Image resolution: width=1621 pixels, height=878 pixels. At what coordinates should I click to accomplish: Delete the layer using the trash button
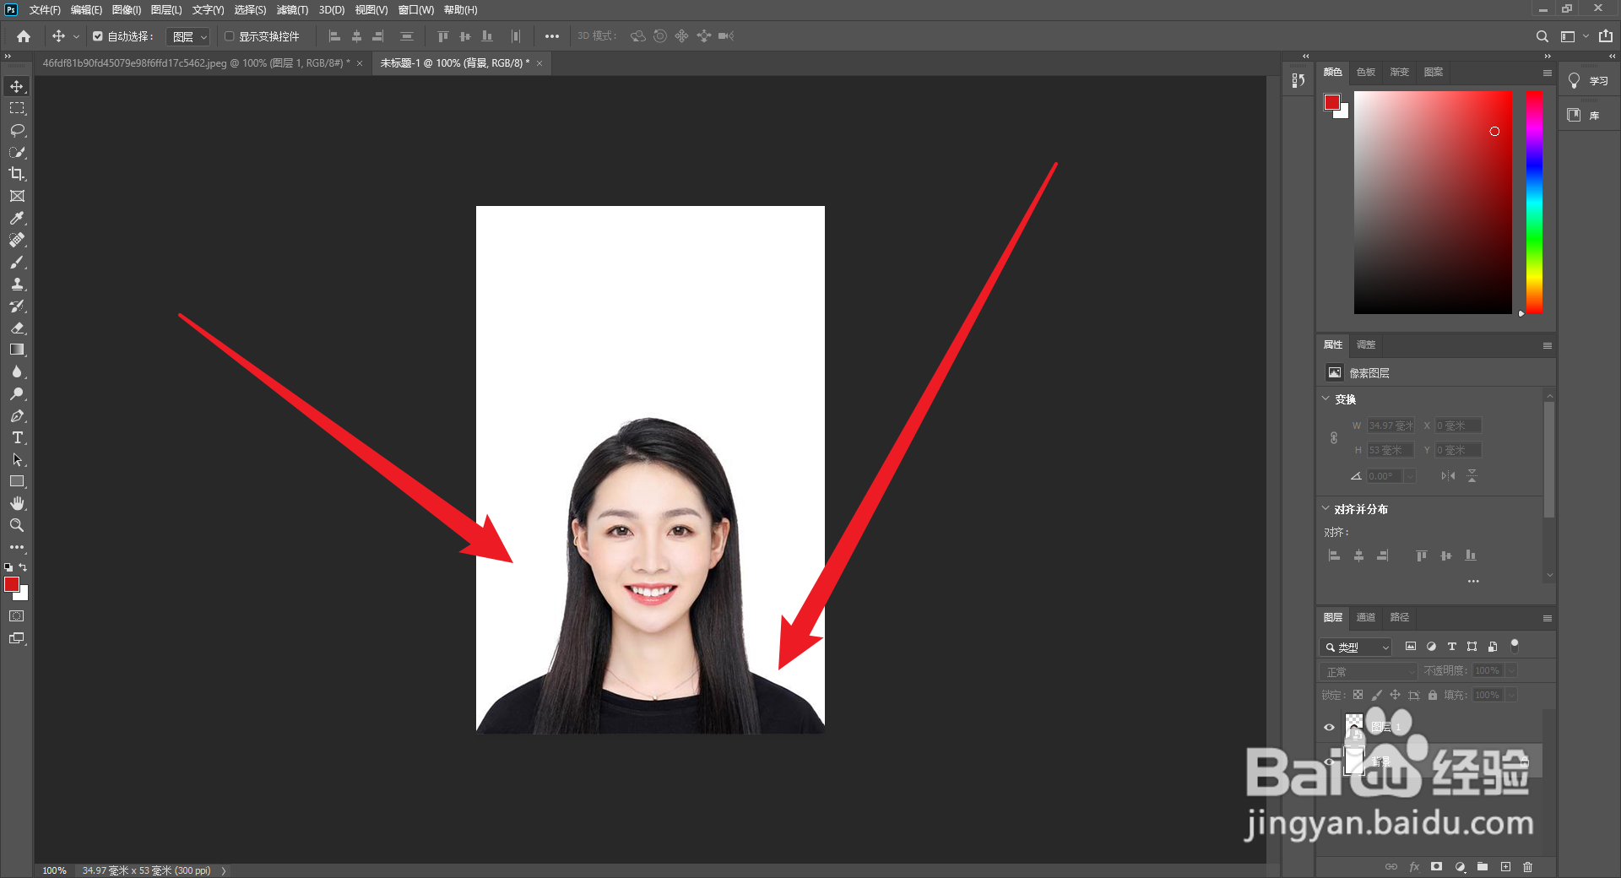tap(1528, 867)
